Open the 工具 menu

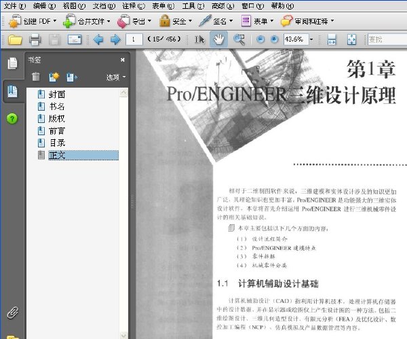click(193, 5)
